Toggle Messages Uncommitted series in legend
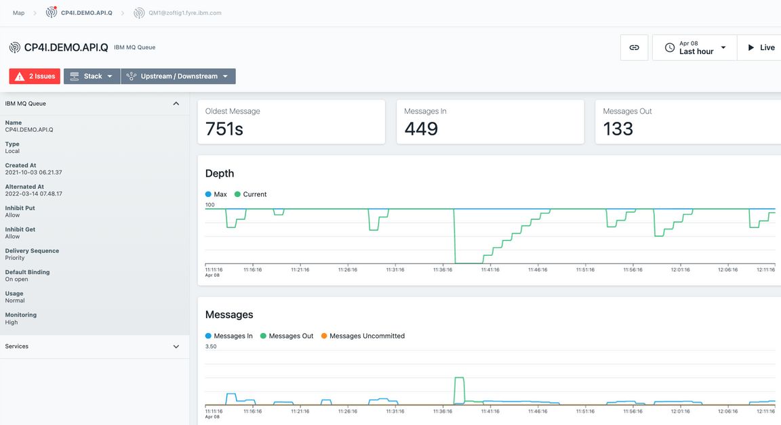 (x=363, y=336)
